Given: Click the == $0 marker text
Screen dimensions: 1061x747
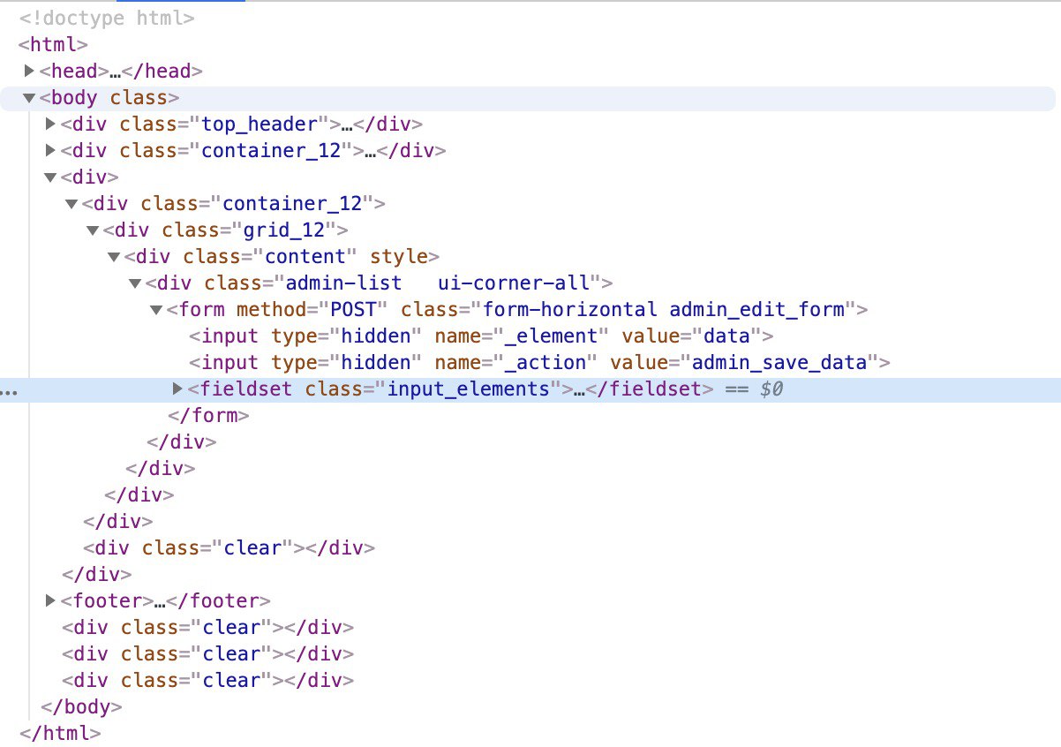Looking at the screenshot, I should click(x=753, y=389).
